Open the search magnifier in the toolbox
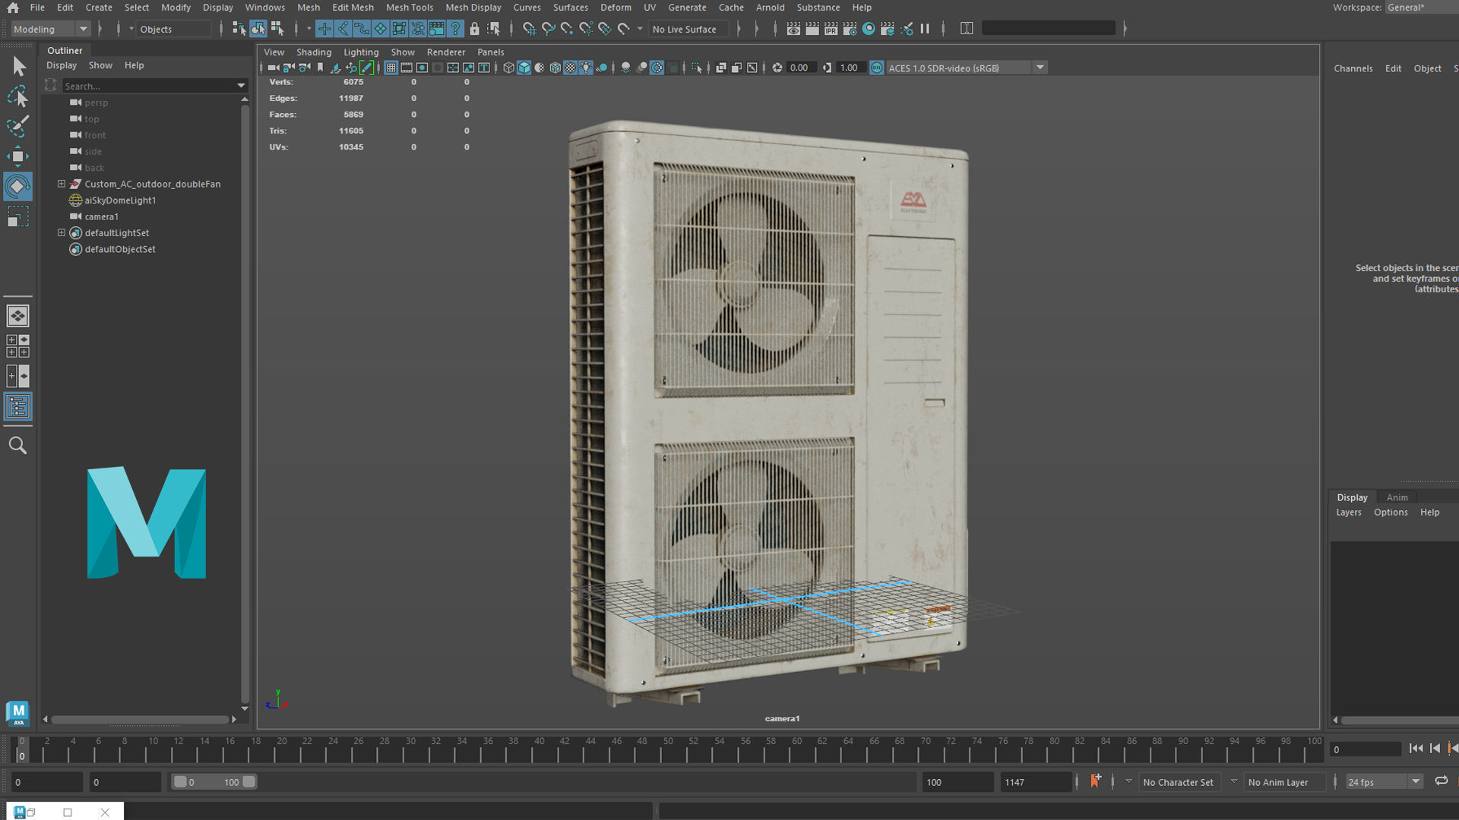 point(17,446)
